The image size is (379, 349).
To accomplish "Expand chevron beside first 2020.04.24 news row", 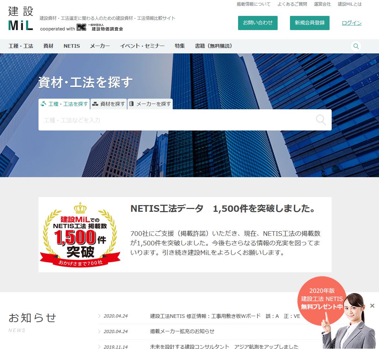I will pos(99,316).
